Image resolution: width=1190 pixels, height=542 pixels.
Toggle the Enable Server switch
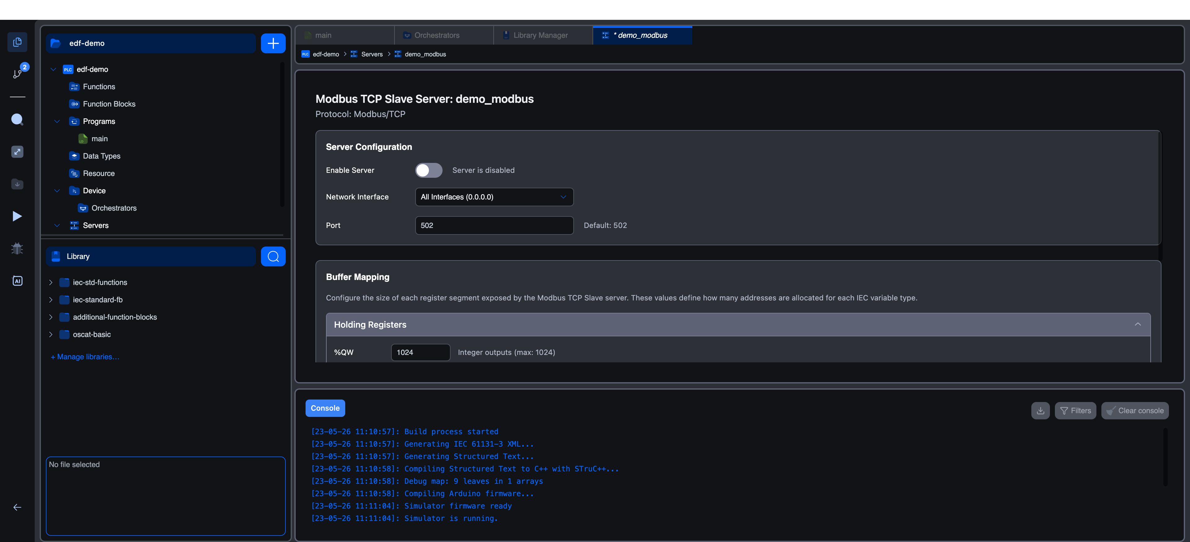coord(429,170)
